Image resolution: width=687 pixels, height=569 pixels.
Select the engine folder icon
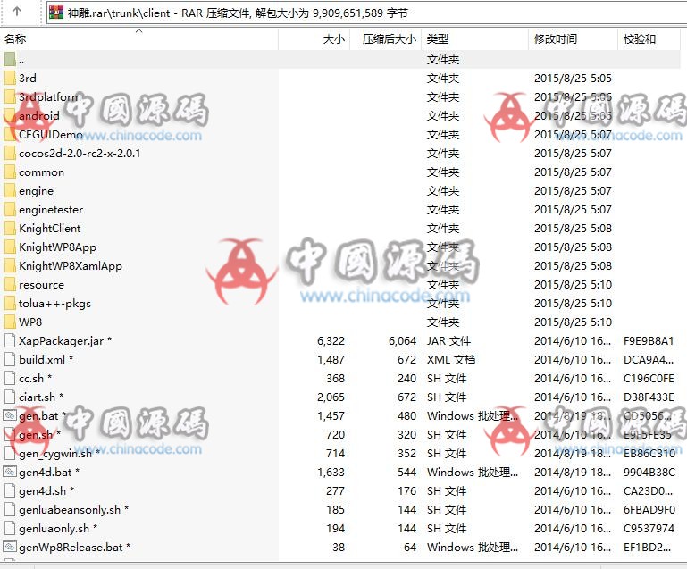tap(10, 190)
